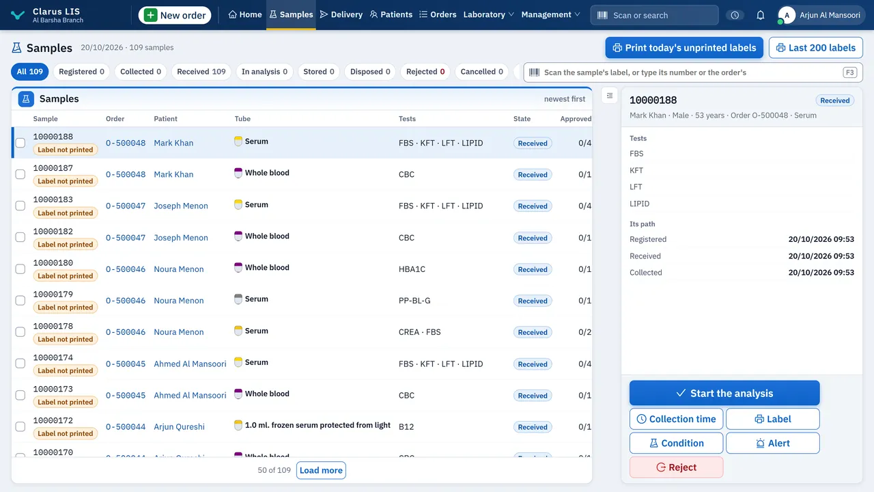Filter by the Stored tab
Screen dimensions: 874x492
click(x=319, y=72)
